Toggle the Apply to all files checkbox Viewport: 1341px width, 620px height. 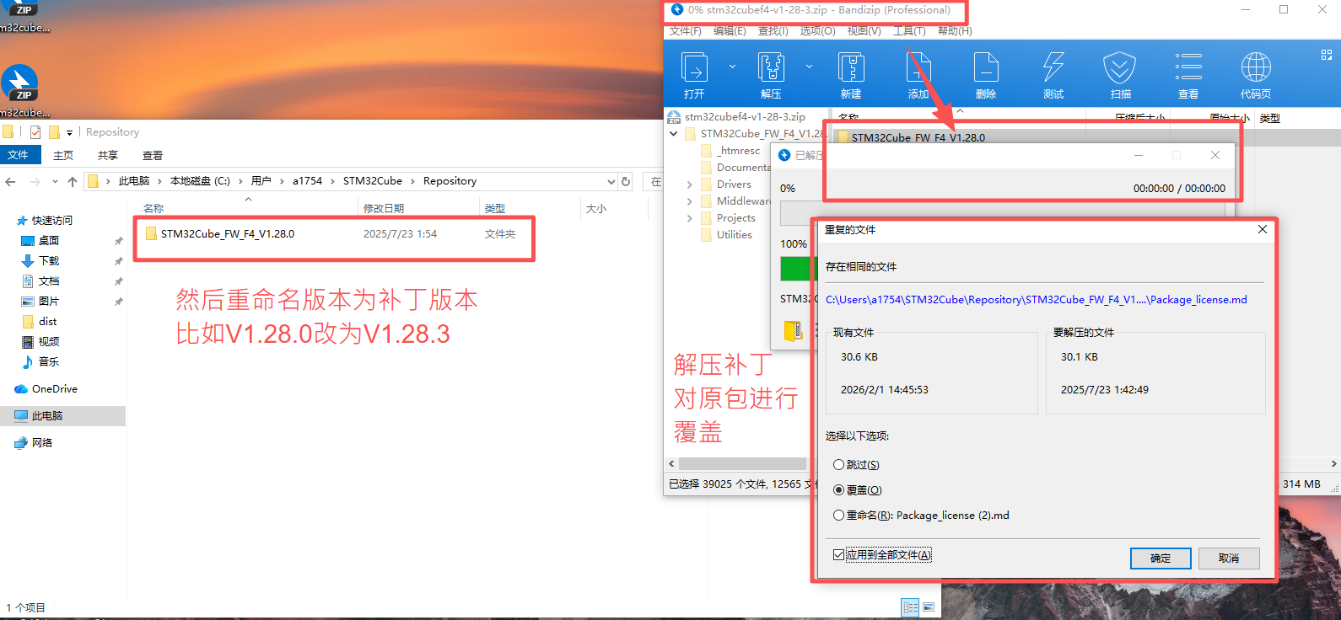[838, 555]
